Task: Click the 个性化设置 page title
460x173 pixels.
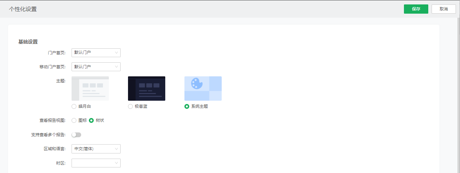Action: click(23, 9)
